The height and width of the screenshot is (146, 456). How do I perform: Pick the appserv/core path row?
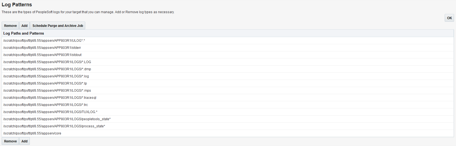pyautogui.click(x=32, y=133)
